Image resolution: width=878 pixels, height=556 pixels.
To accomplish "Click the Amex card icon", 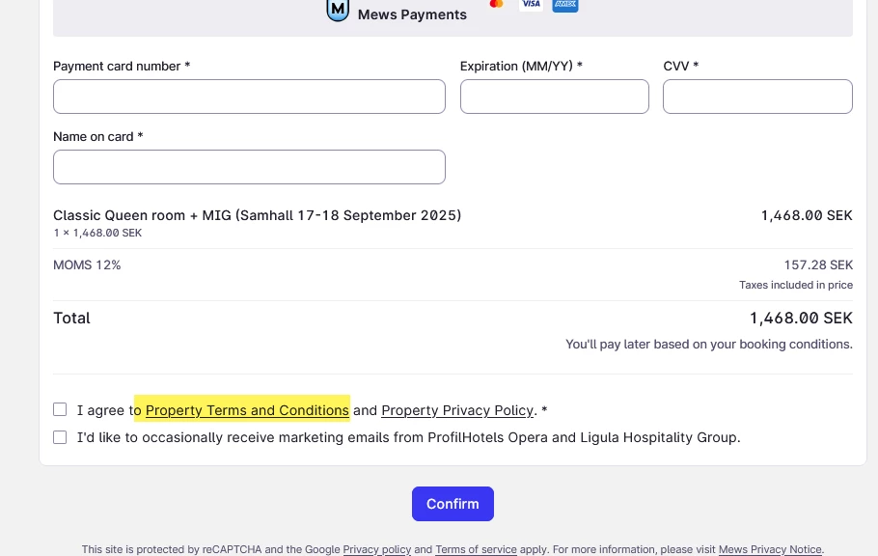I will (x=565, y=5).
